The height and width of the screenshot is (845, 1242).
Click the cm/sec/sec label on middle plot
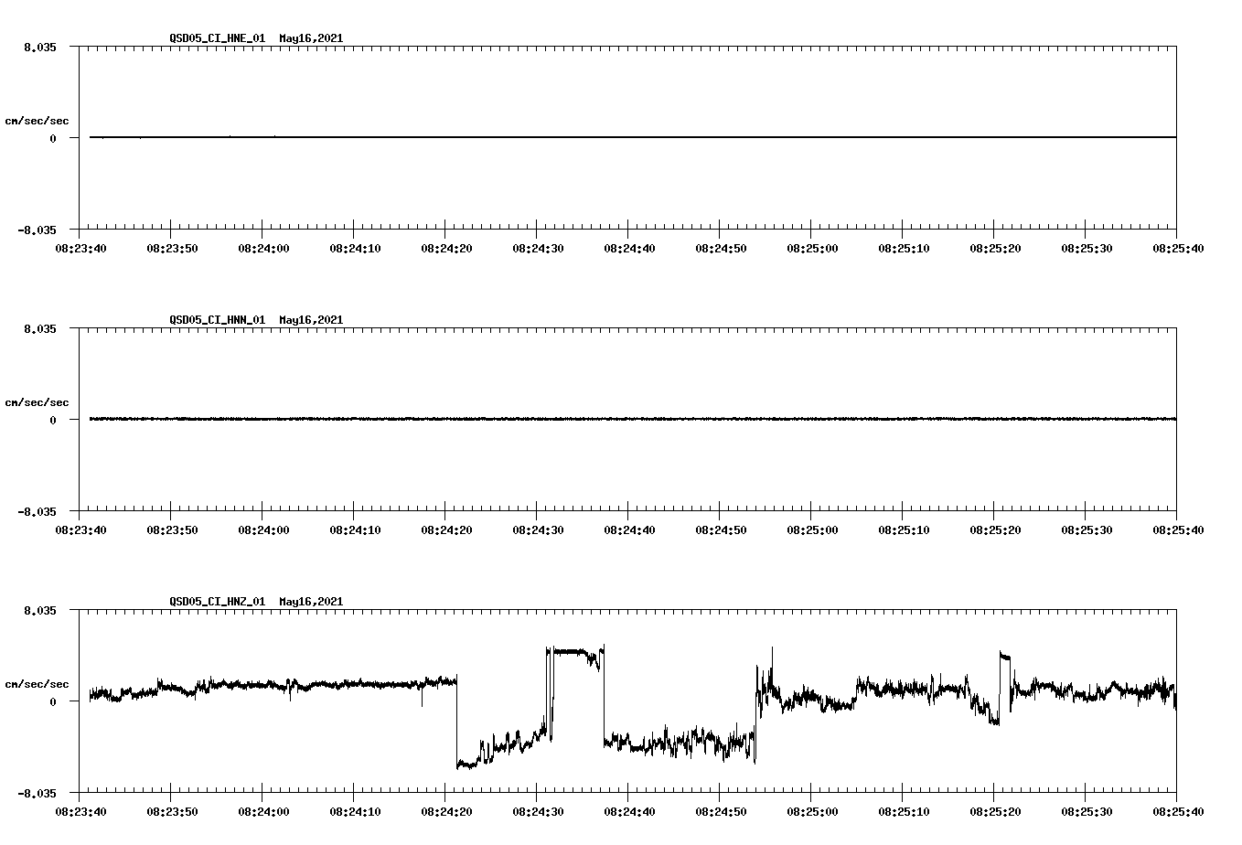[37, 401]
